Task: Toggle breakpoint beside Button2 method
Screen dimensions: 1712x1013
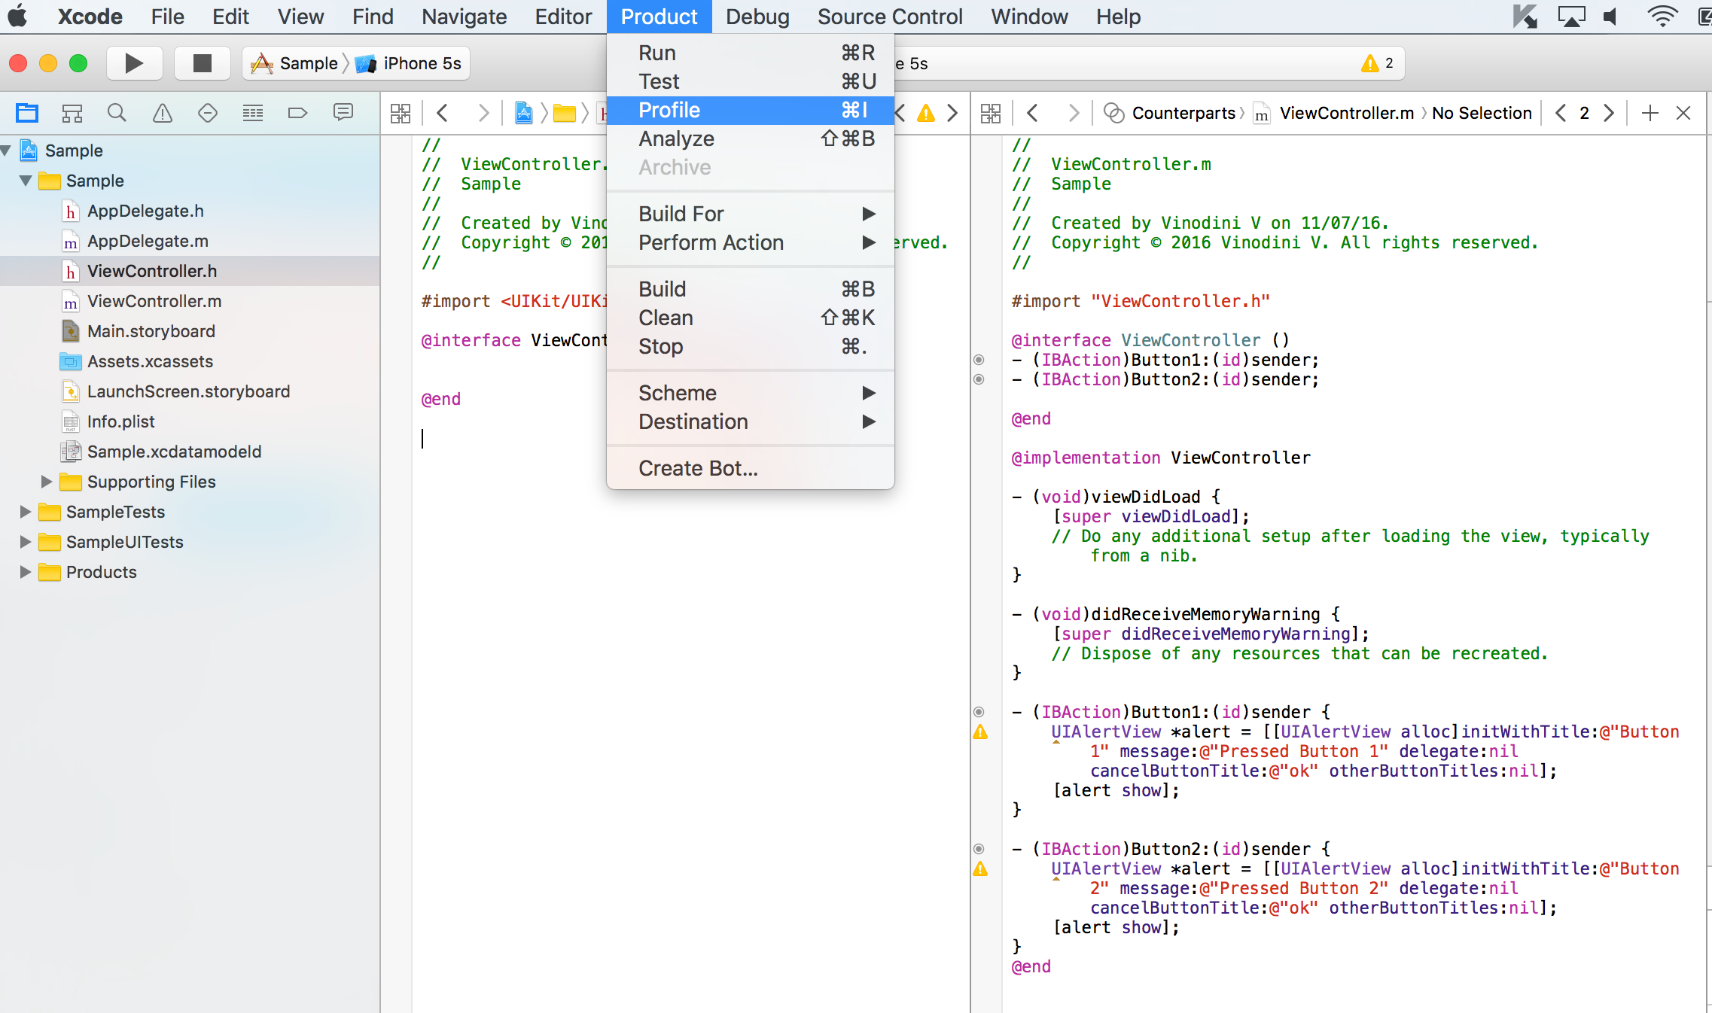Action: [x=979, y=849]
